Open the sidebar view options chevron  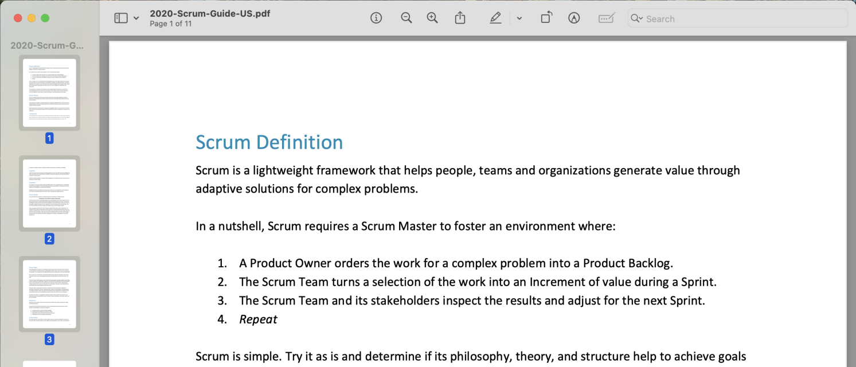pos(135,18)
